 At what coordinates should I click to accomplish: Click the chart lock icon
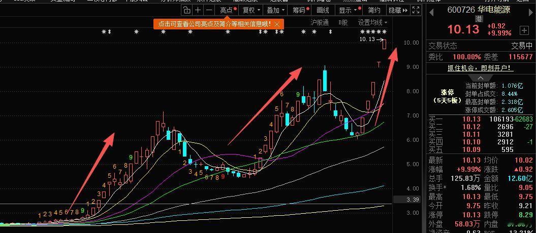pyautogui.click(x=186, y=10)
